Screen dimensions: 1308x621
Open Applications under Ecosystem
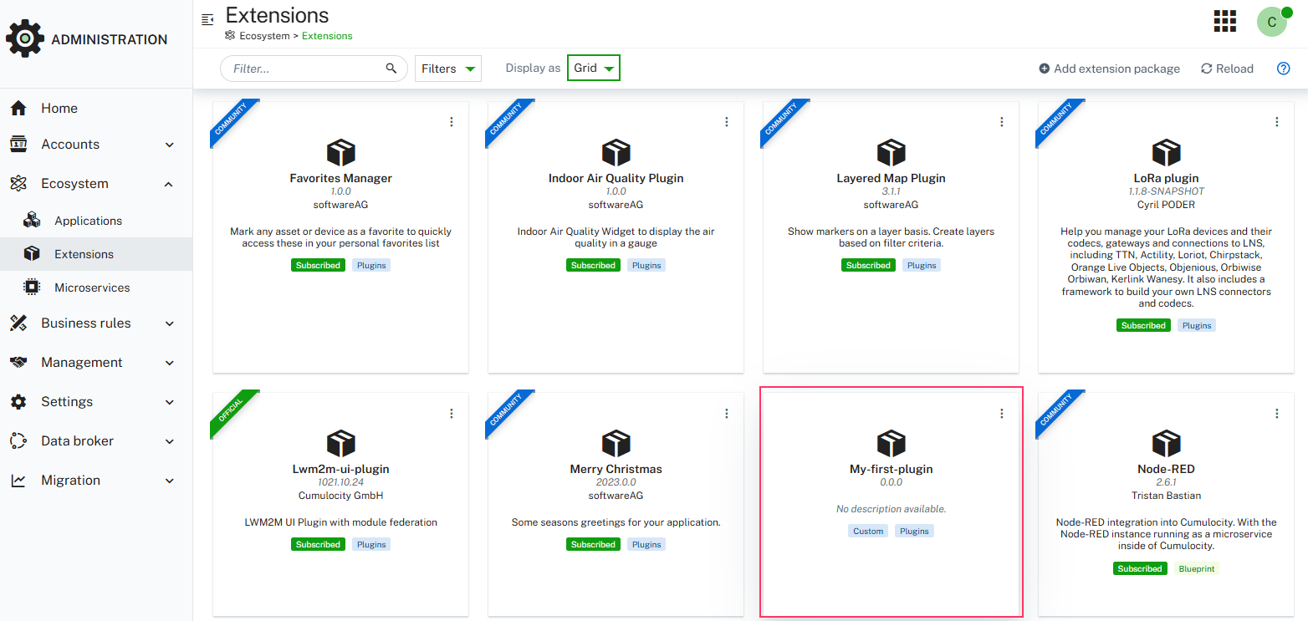[96, 221]
